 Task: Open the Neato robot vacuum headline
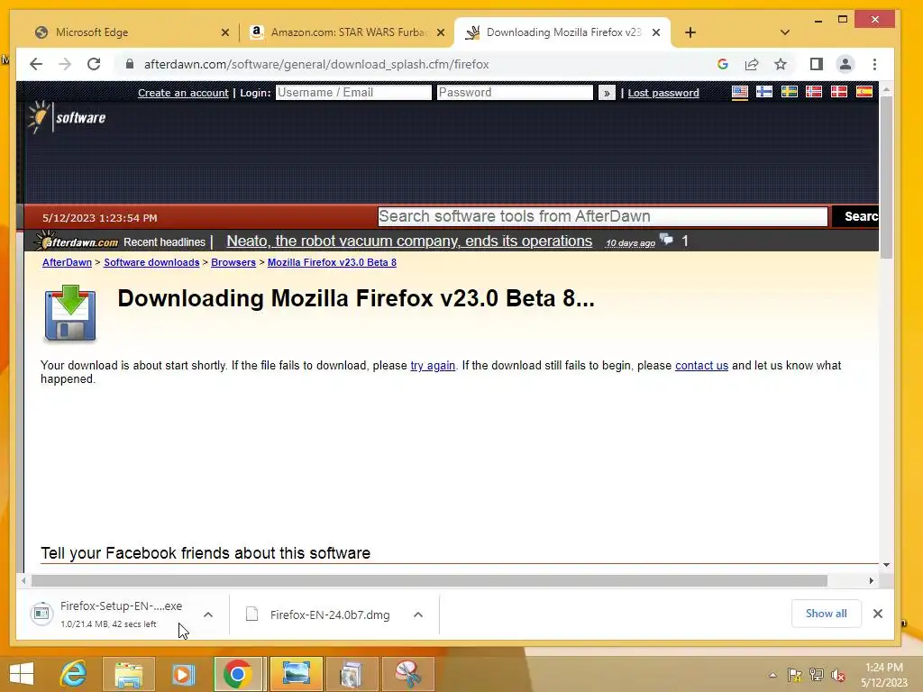(409, 241)
